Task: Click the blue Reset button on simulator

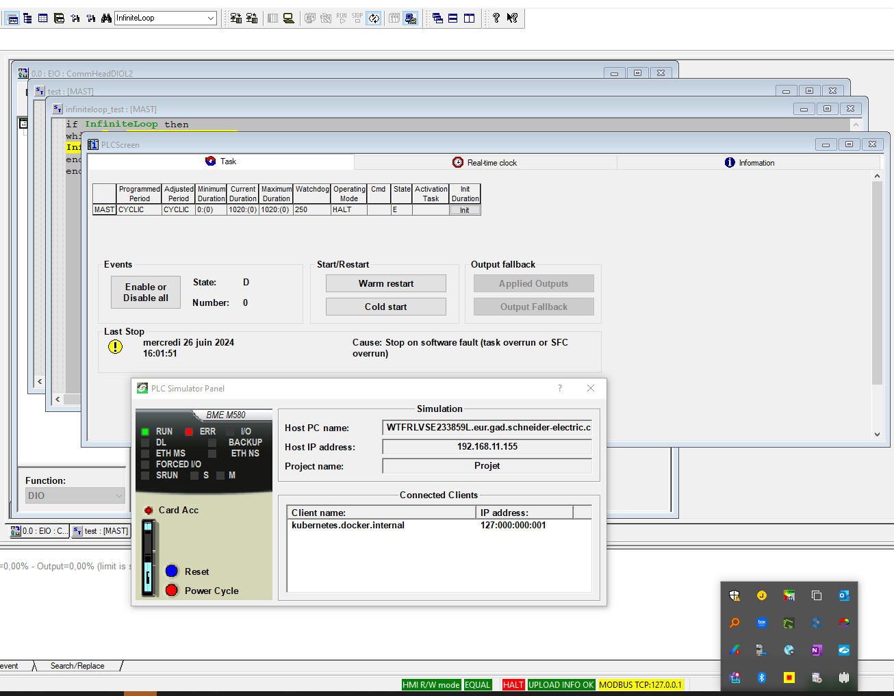Action: coord(172,571)
